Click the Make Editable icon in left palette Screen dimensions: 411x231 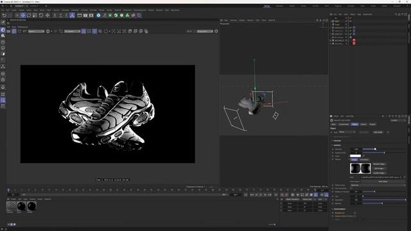[3, 23]
